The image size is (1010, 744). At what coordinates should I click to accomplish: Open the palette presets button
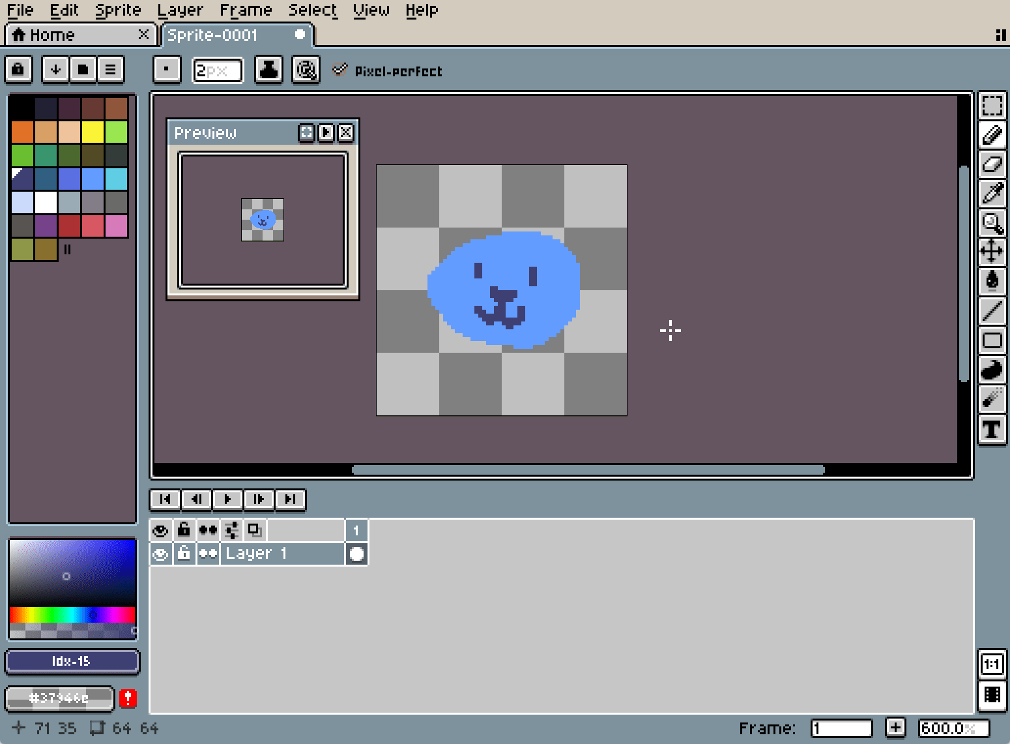pyautogui.click(x=83, y=69)
